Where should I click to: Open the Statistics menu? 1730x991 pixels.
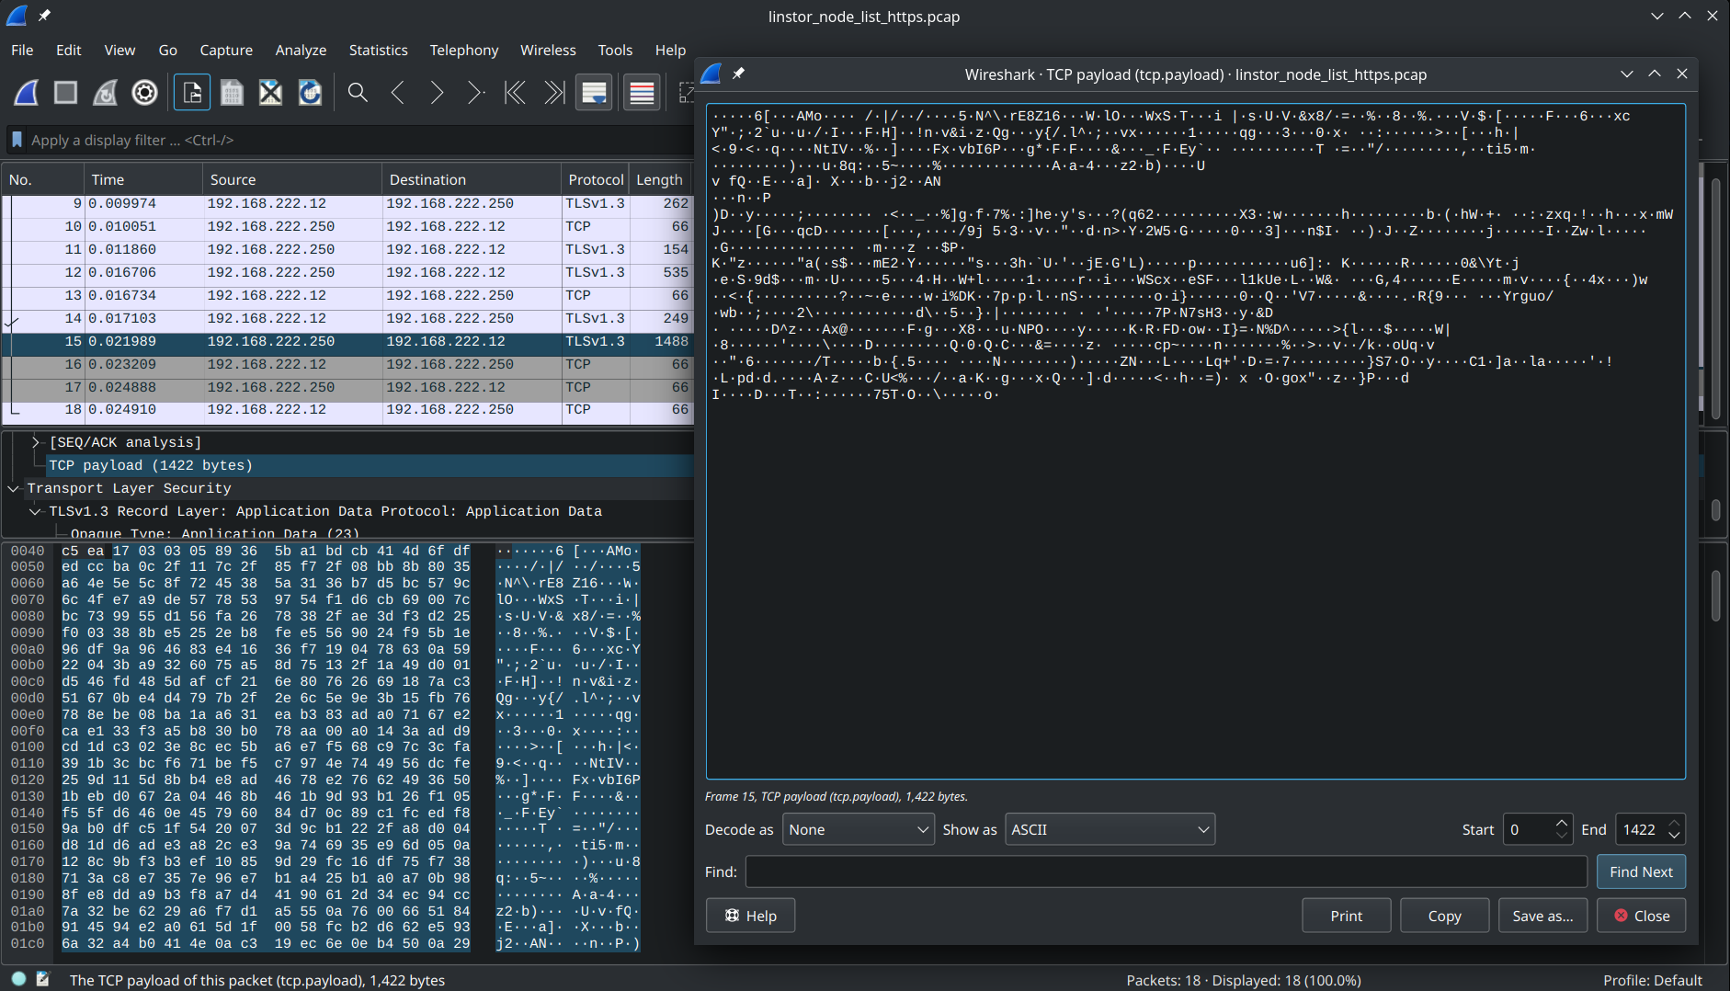coord(378,51)
